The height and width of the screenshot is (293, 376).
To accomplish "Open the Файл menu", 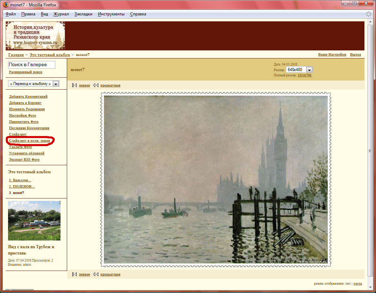I will (x=10, y=14).
